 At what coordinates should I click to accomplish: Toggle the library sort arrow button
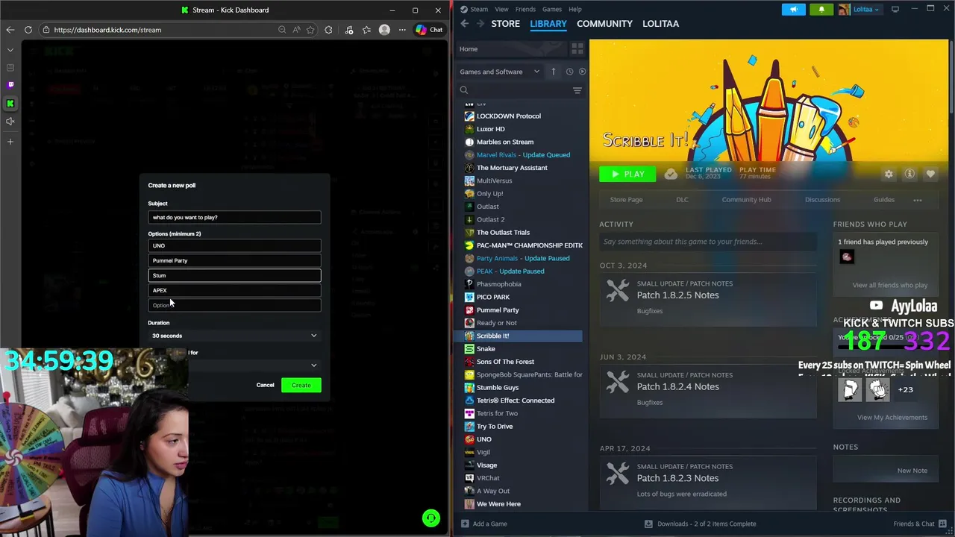click(x=553, y=72)
